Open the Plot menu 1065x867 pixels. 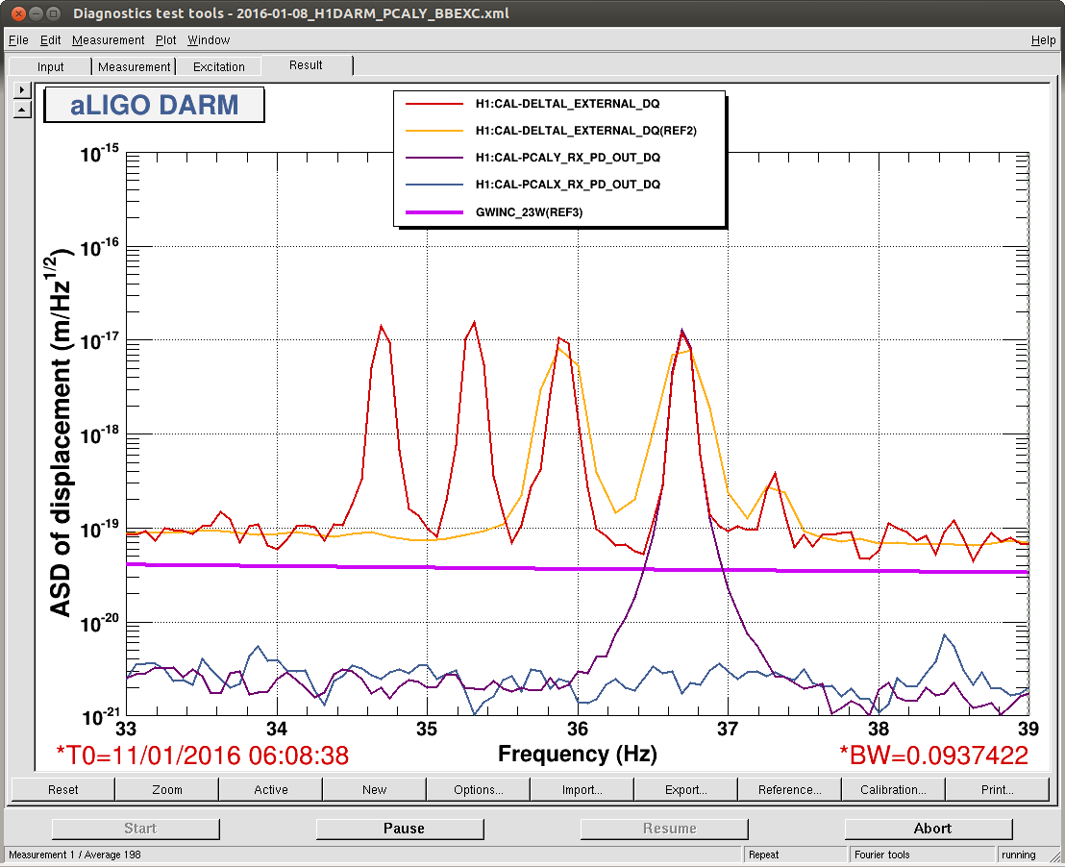tap(165, 40)
